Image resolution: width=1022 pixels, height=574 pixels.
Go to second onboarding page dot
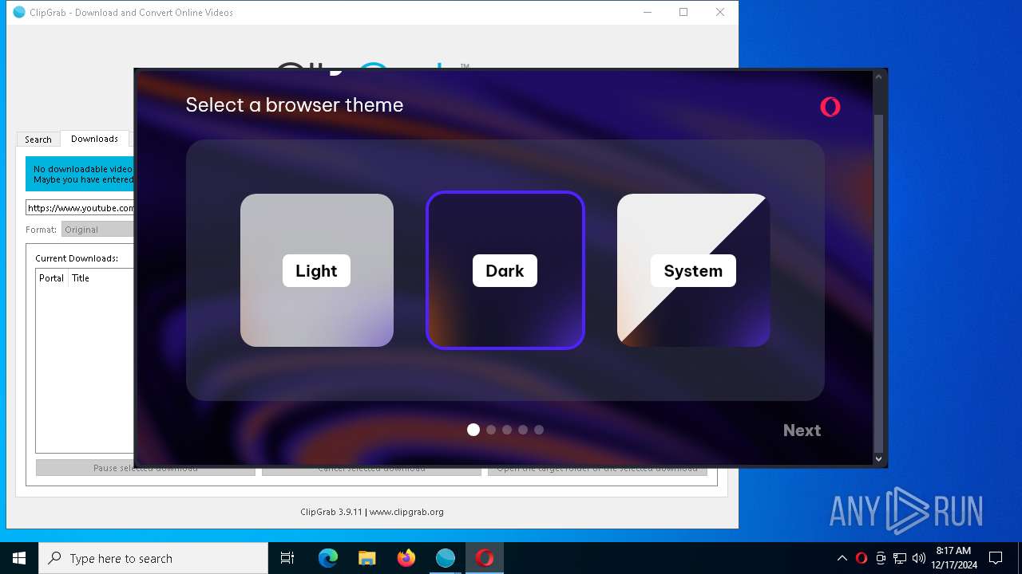(x=491, y=430)
